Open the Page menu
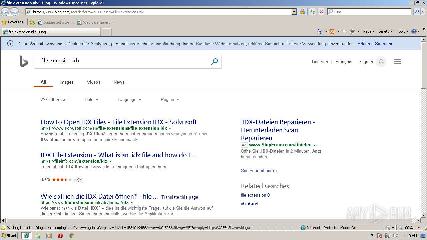Viewport: 427px width, 240px height. coord(369,31)
